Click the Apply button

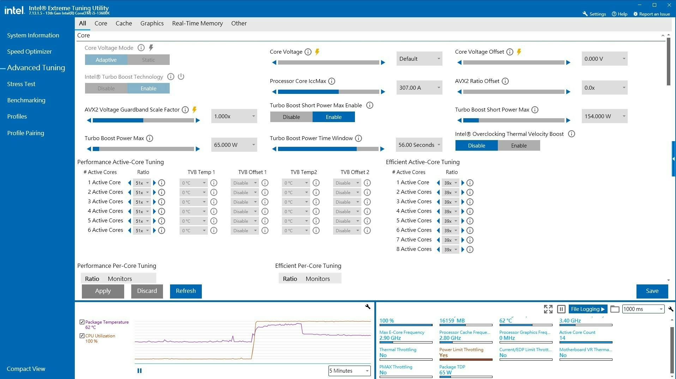coord(103,291)
